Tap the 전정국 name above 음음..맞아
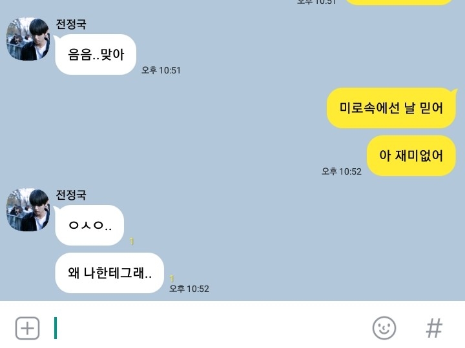465x348 pixels. pos(71,24)
